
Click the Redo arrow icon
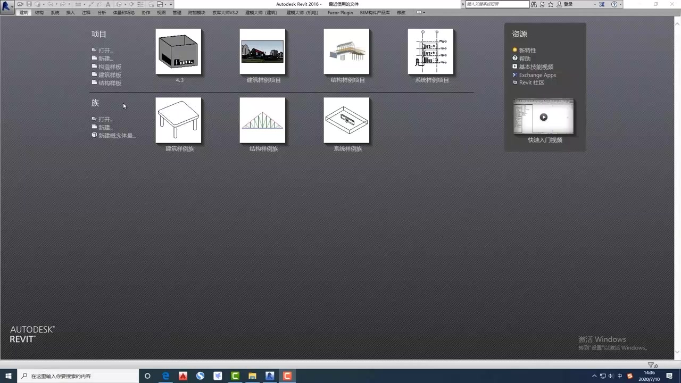point(63,4)
